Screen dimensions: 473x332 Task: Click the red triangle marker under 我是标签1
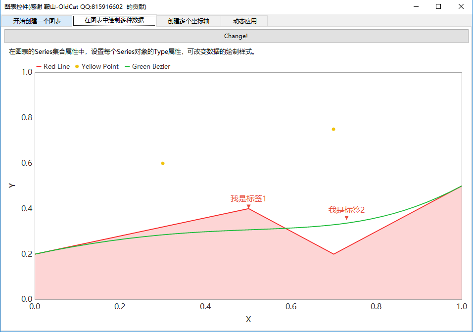248,206
